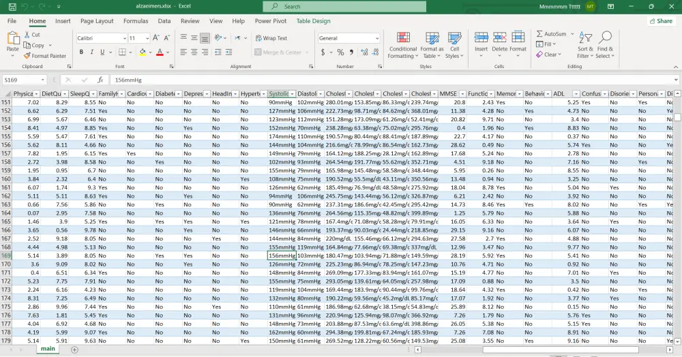Click the Format cells button

(x=518, y=45)
